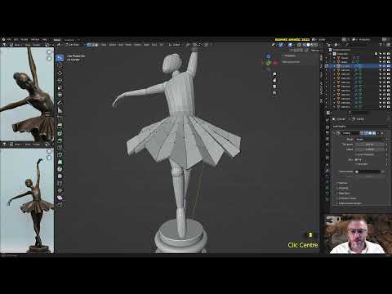
Task: Expand the Output Vertex Groups subpanel
Action: pos(349,203)
